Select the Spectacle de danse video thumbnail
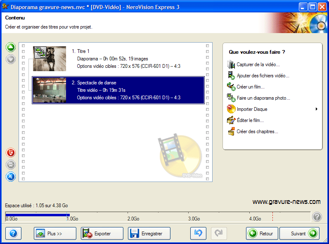329x244 pixels. 50,90
